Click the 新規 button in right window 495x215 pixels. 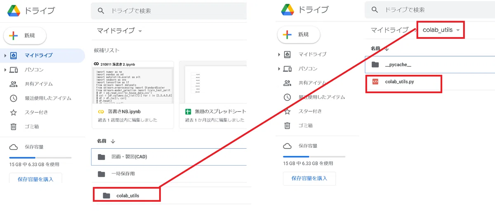point(298,35)
